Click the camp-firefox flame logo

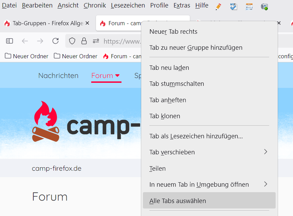pyautogui.click(x=46, y=121)
